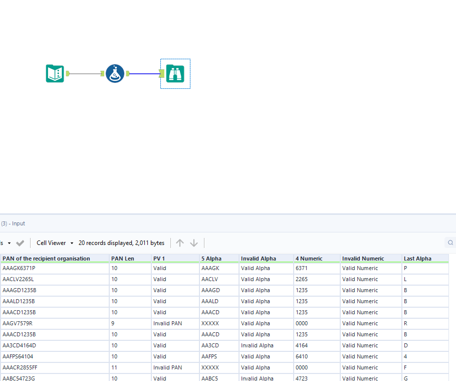
Task: Click the Browse tool's input anchor
Action: 162,74
